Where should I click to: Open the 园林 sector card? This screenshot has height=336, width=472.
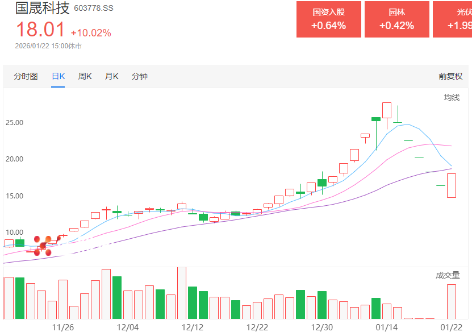coord(396,19)
